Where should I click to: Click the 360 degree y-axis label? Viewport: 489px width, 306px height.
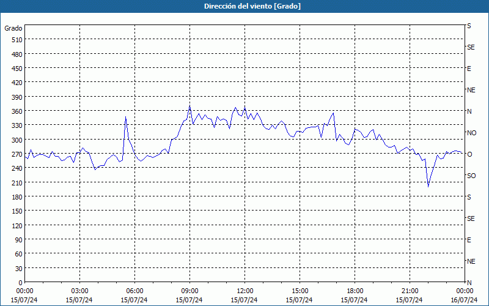16,111
